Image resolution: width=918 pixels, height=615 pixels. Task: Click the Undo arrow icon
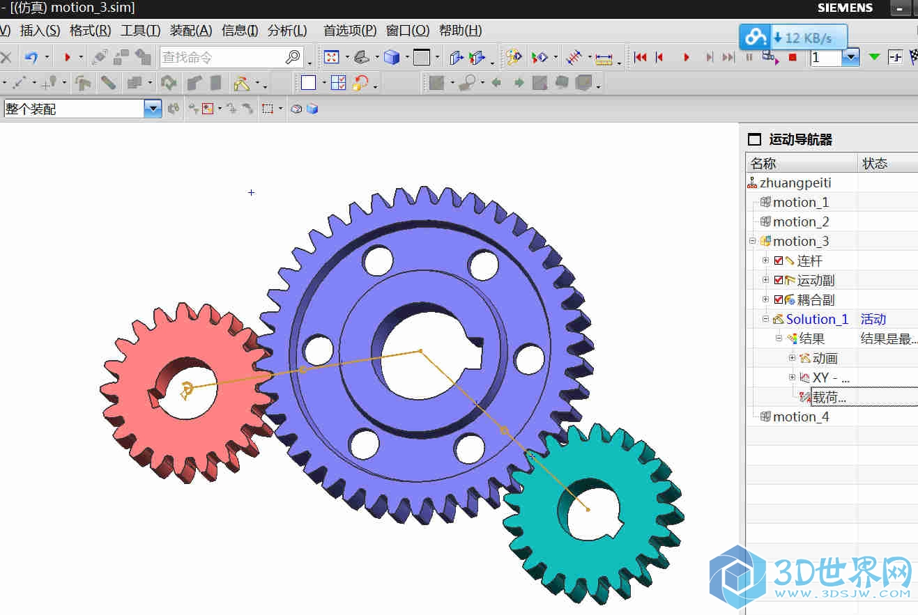click(31, 57)
